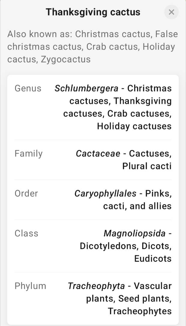Viewport: 186px width, 326px height.
Task: Click the Plural cacti text
Action: [x=147, y=166]
